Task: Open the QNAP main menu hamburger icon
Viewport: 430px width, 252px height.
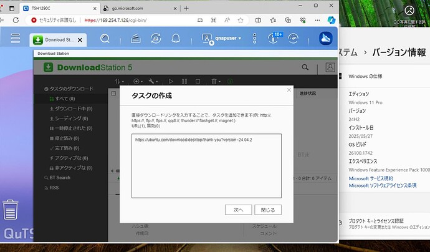Action: 16,39
